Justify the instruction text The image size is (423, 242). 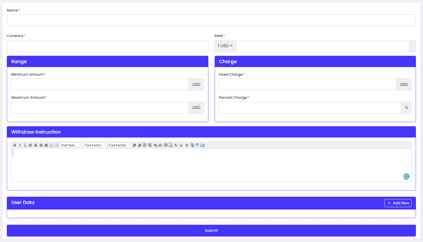(46, 145)
